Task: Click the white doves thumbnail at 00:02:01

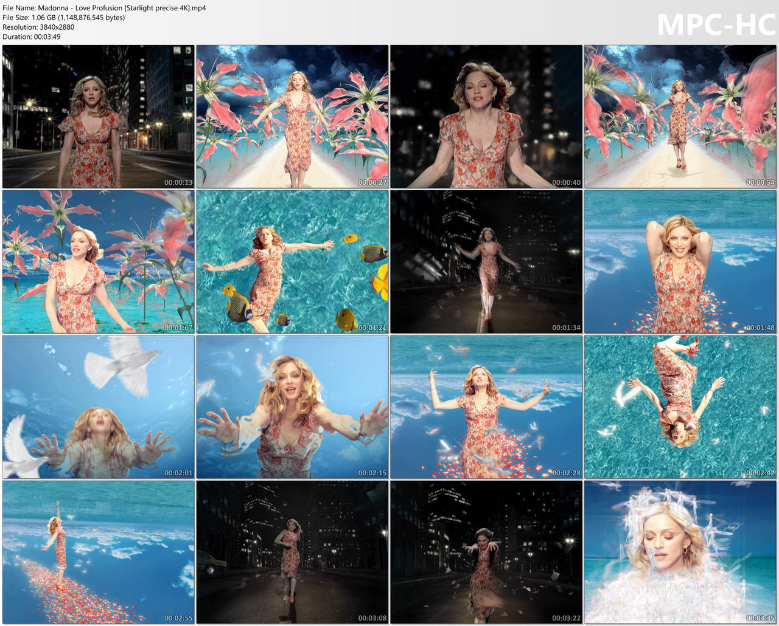Action: tap(98, 407)
